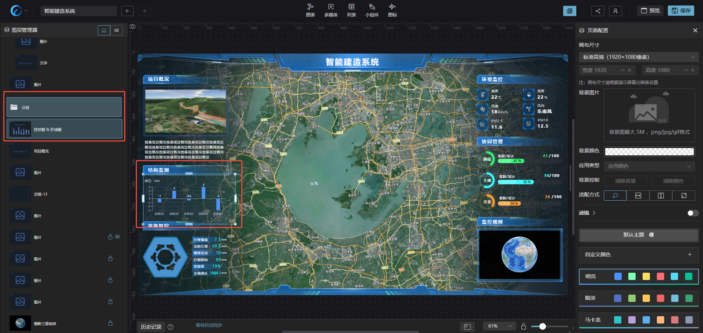Image resolution: width=703 pixels, height=333 pixels.
Task: Unlock the 图新三维地球 layer
Action: (110, 323)
